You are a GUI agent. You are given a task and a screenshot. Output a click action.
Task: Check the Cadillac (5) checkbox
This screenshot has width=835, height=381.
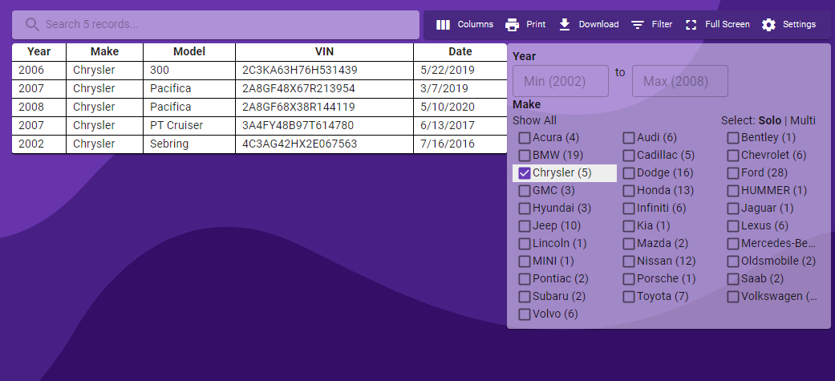click(x=629, y=155)
